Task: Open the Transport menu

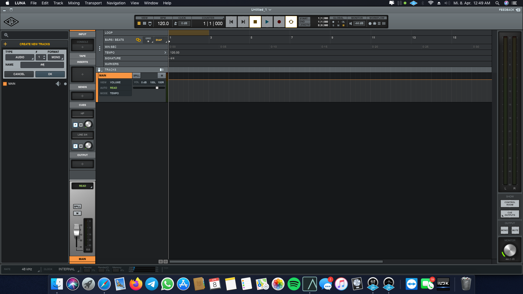Action: tap(93, 3)
